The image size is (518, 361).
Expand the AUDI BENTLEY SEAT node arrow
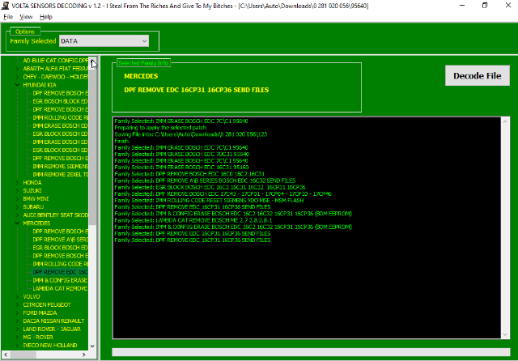[17, 215]
